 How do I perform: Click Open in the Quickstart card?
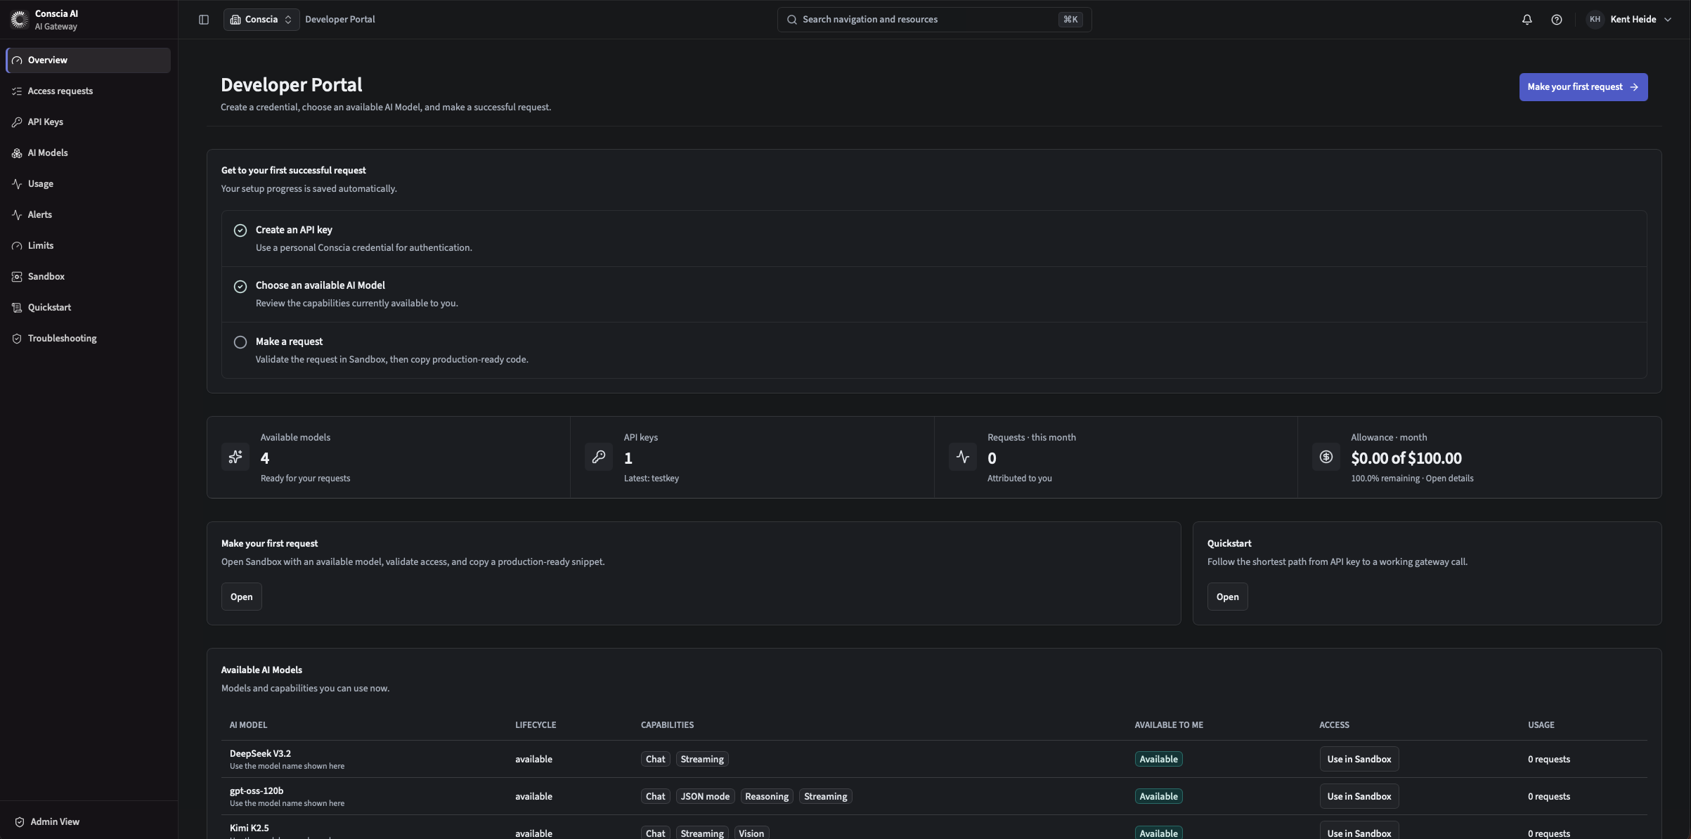(x=1227, y=597)
